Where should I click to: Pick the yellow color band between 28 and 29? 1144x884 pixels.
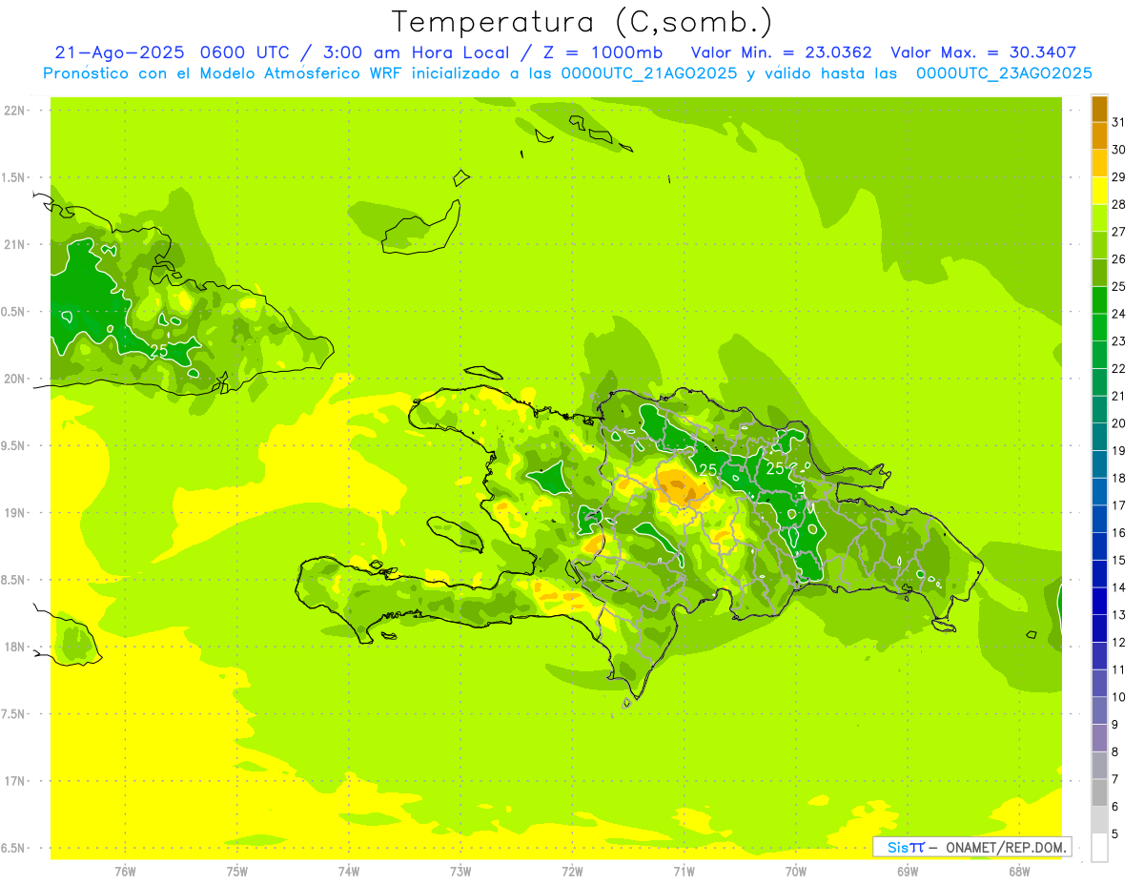(1099, 191)
